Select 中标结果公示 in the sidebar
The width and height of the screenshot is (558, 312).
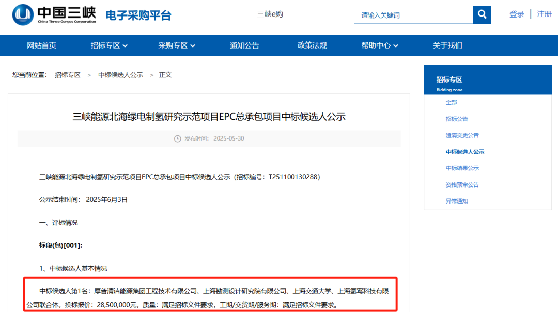[462, 168]
